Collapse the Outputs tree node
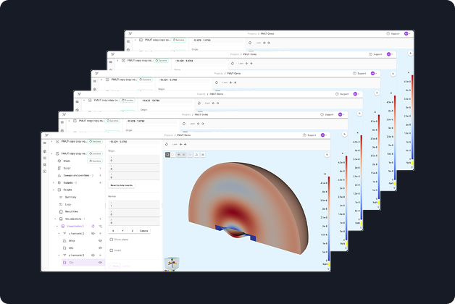 (54, 182)
